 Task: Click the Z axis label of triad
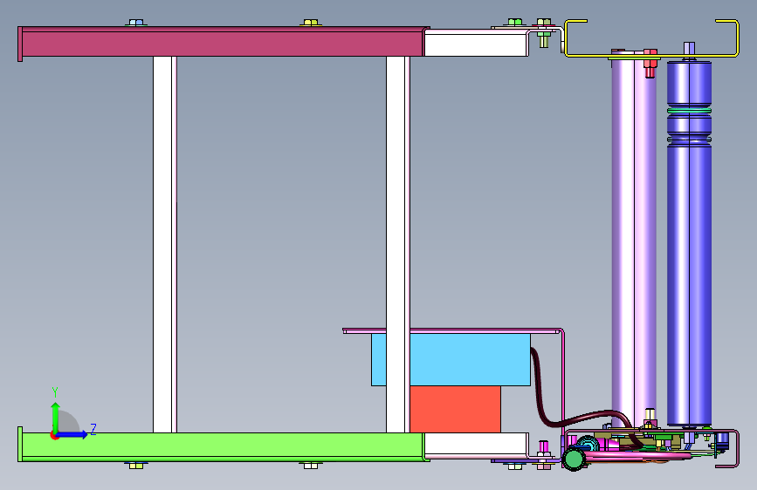(93, 429)
